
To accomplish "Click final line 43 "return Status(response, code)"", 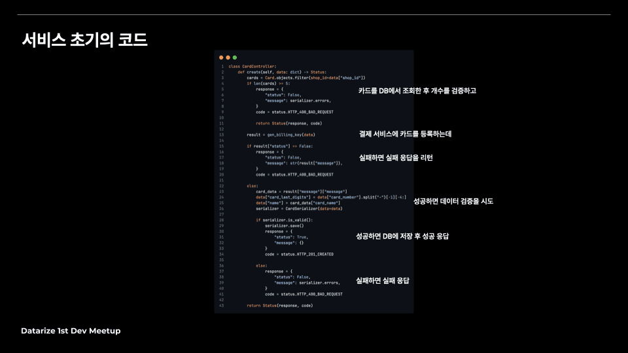I will point(279,305).
